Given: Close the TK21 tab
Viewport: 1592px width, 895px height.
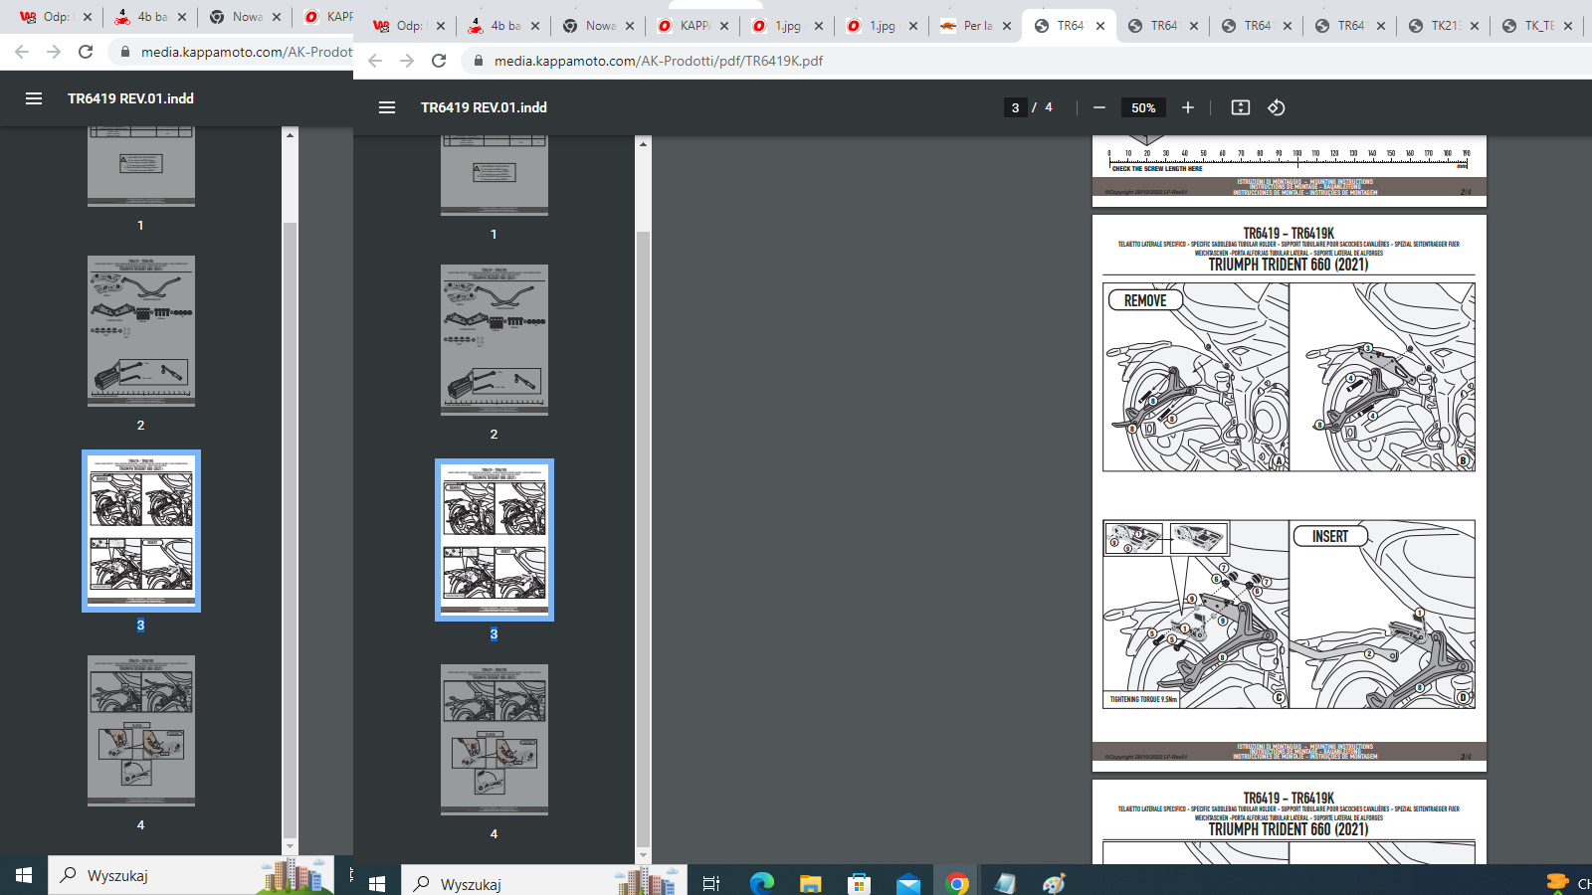Looking at the screenshot, I should [x=1475, y=26].
